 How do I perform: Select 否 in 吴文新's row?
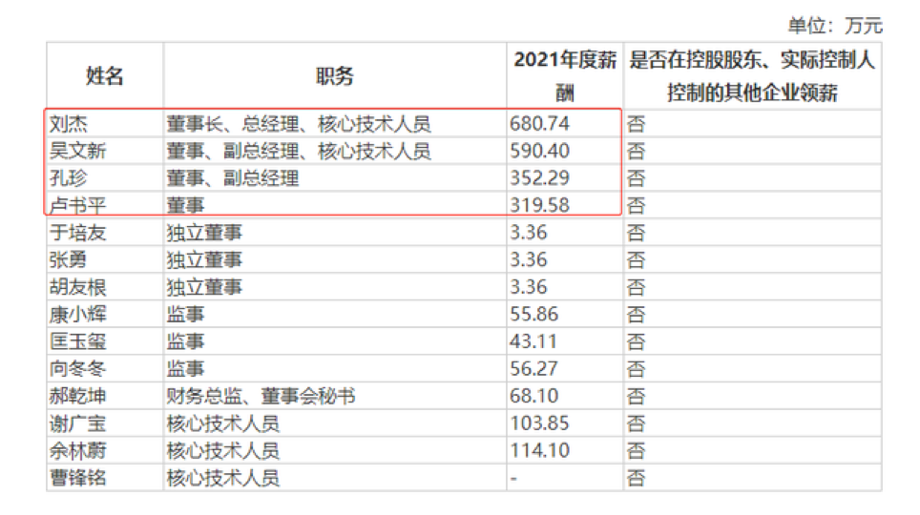[x=637, y=151]
